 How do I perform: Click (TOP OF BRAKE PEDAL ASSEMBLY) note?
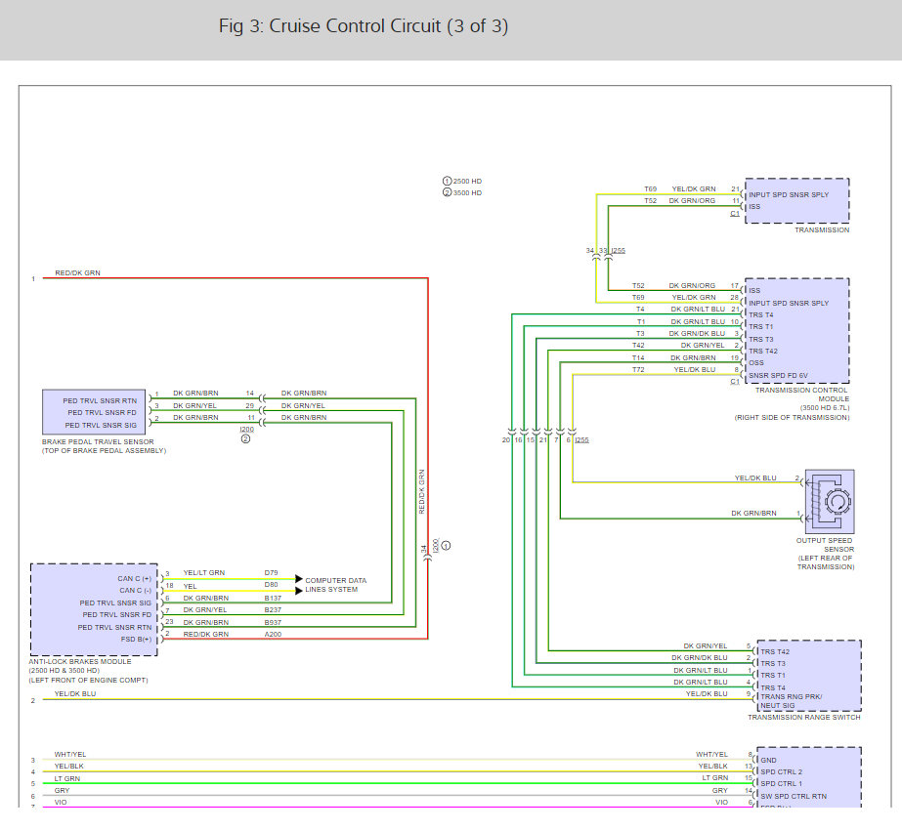[x=105, y=451]
